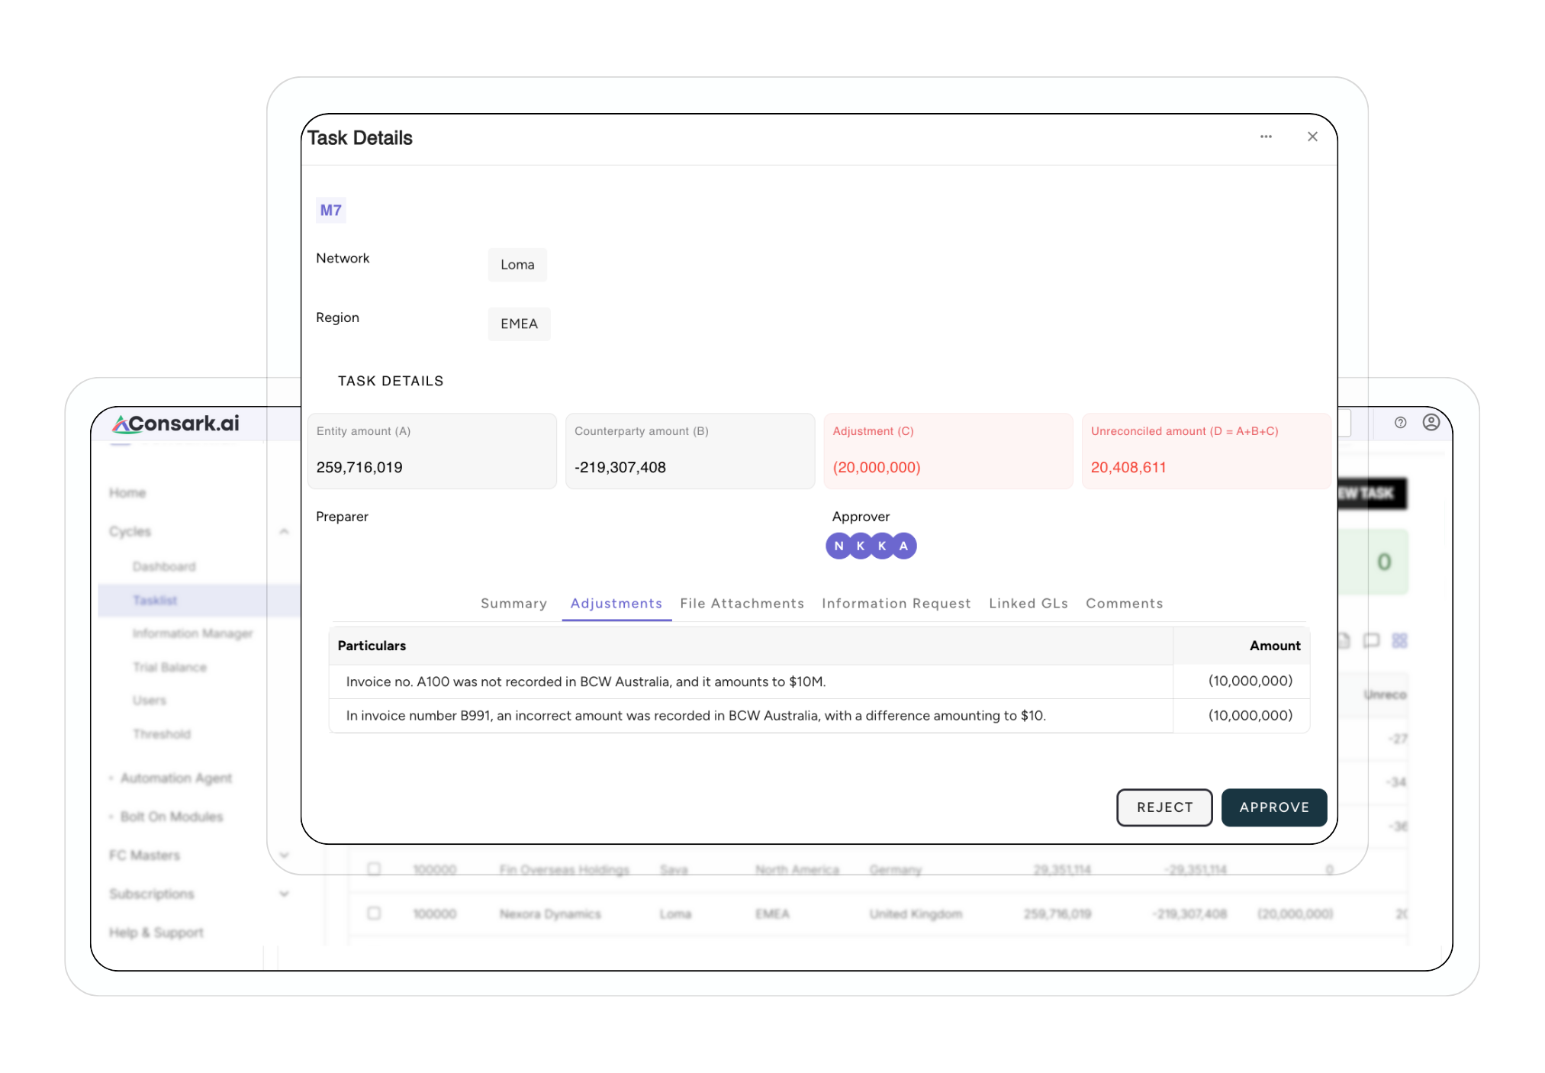Click the REJECT button

point(1164,807)
